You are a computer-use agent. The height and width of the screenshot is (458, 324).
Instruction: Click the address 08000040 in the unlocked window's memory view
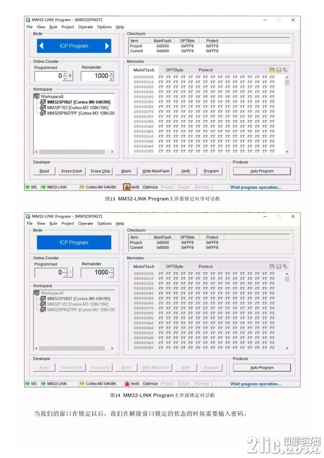(144, 97)
